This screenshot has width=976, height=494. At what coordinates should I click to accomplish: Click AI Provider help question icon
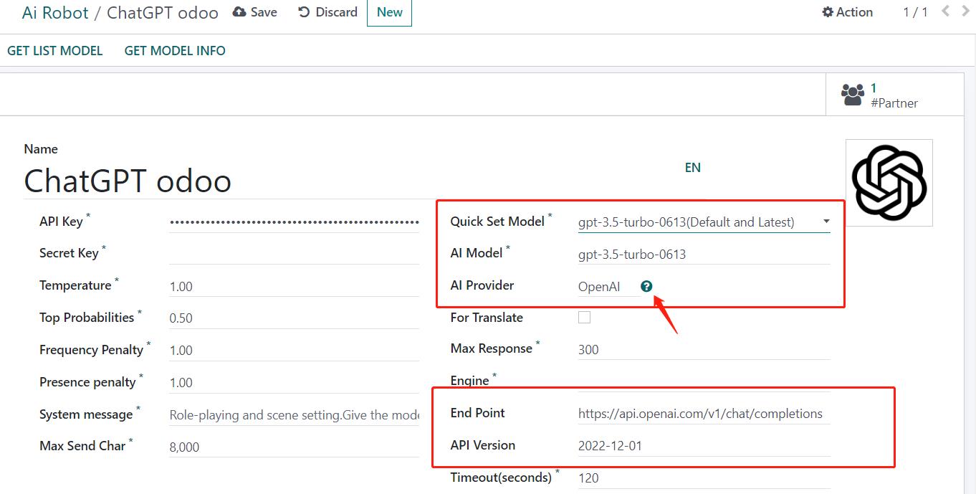tap(646, 286)
